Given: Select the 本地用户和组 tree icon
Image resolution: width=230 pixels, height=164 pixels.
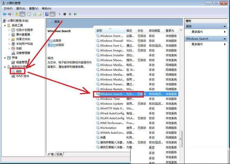Looking at the screenshot, I should click(13, 44).
